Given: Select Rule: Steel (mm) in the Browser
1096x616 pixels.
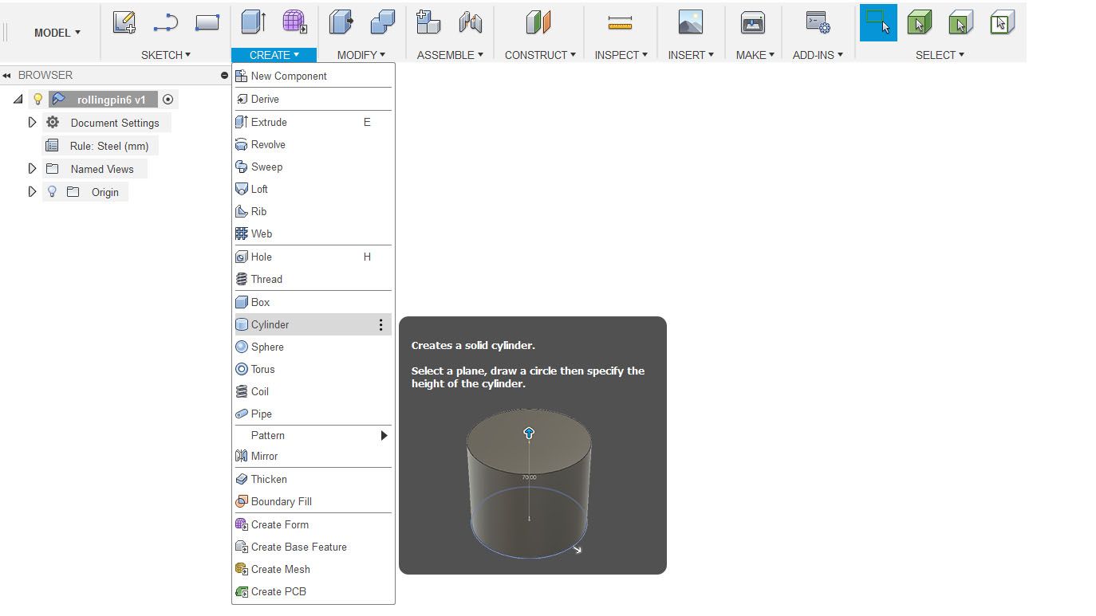Looking at the screenshot, I should click(100, 146).
